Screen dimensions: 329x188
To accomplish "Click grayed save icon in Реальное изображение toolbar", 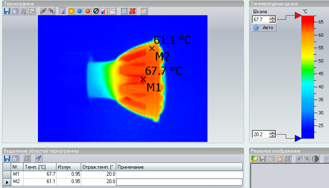I will tap(263, 159).
